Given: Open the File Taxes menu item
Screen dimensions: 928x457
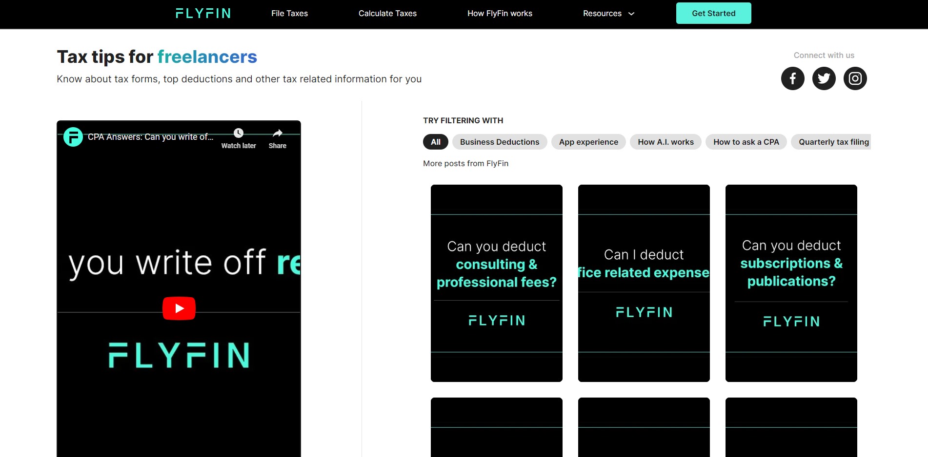Looking at the screenshot, I should 289,13.
